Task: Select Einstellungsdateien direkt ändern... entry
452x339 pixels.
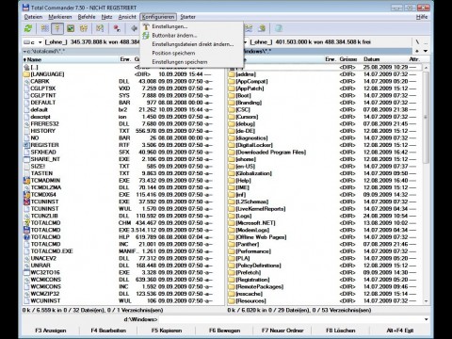Action: pyautogui.click(x=192, y=44)
